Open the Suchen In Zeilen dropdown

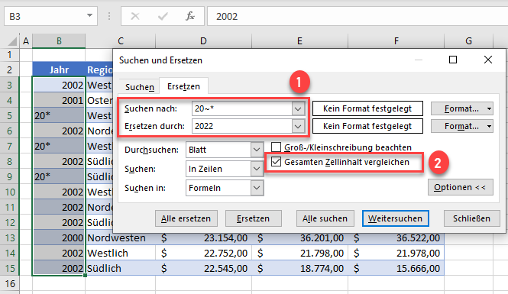pos(257,169)
